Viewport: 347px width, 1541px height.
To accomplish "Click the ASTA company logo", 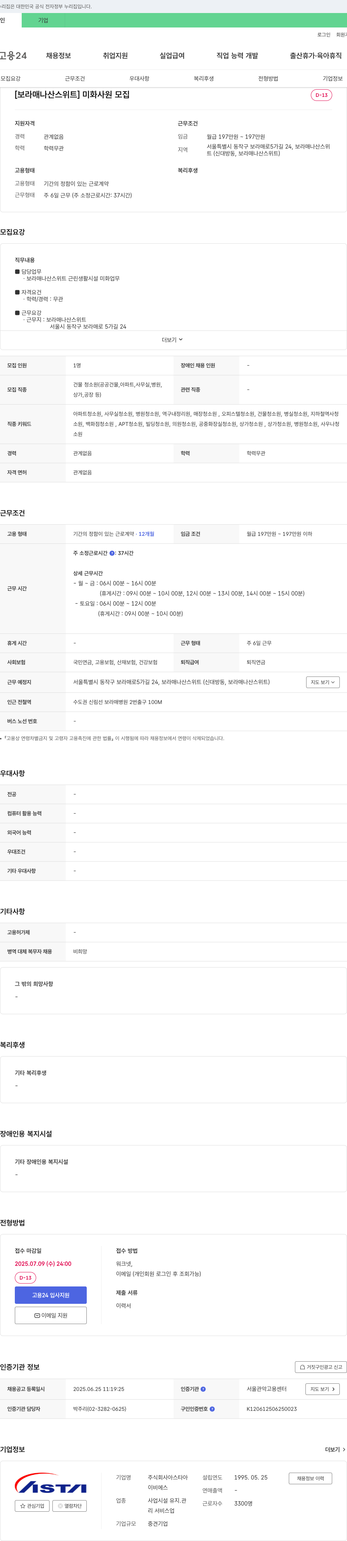I will pyautogui.click(x=51, y=1483).
